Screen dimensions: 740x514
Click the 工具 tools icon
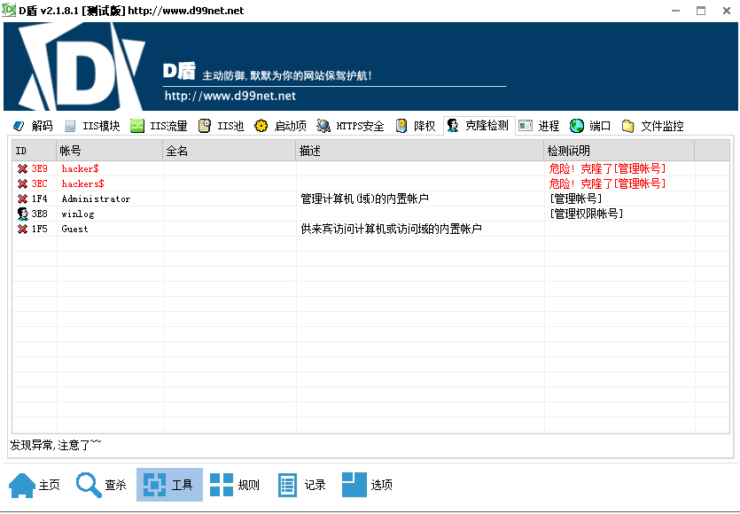pos(154,485)
